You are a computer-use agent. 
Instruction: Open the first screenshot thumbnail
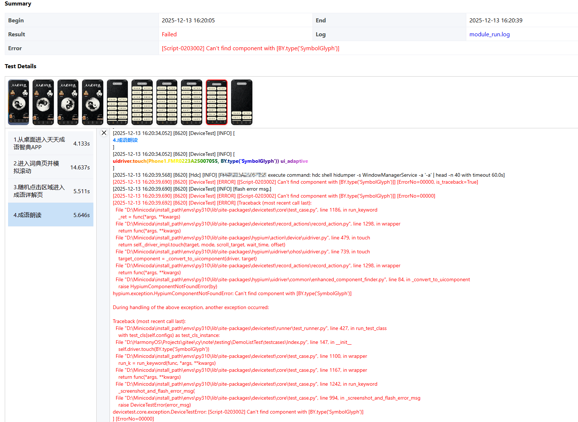pyautogui.click(x=19, y=102)
